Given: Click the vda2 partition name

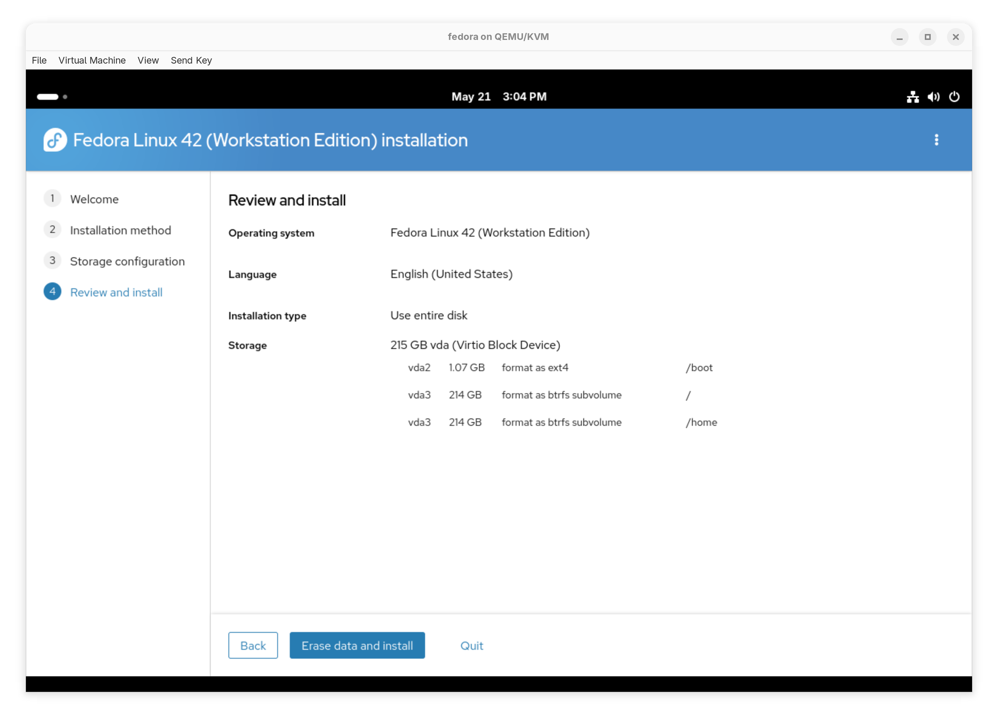Looking at the screenshot, I should click(x=419, y=368).
